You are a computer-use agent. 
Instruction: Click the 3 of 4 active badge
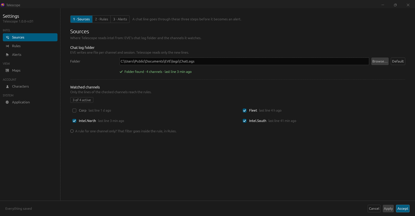82,100
